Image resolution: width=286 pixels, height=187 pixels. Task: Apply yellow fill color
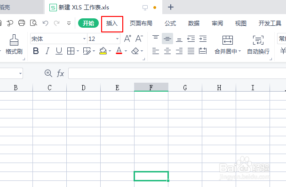tap(103, 51)
